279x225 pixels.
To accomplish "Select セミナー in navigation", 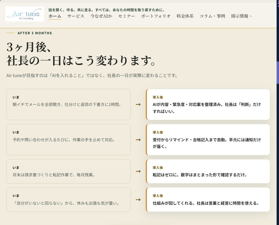I will 127,16.
